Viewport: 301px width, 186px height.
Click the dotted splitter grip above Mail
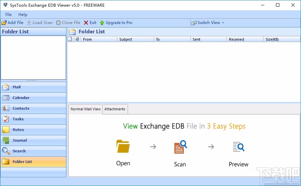coord(32,81)
